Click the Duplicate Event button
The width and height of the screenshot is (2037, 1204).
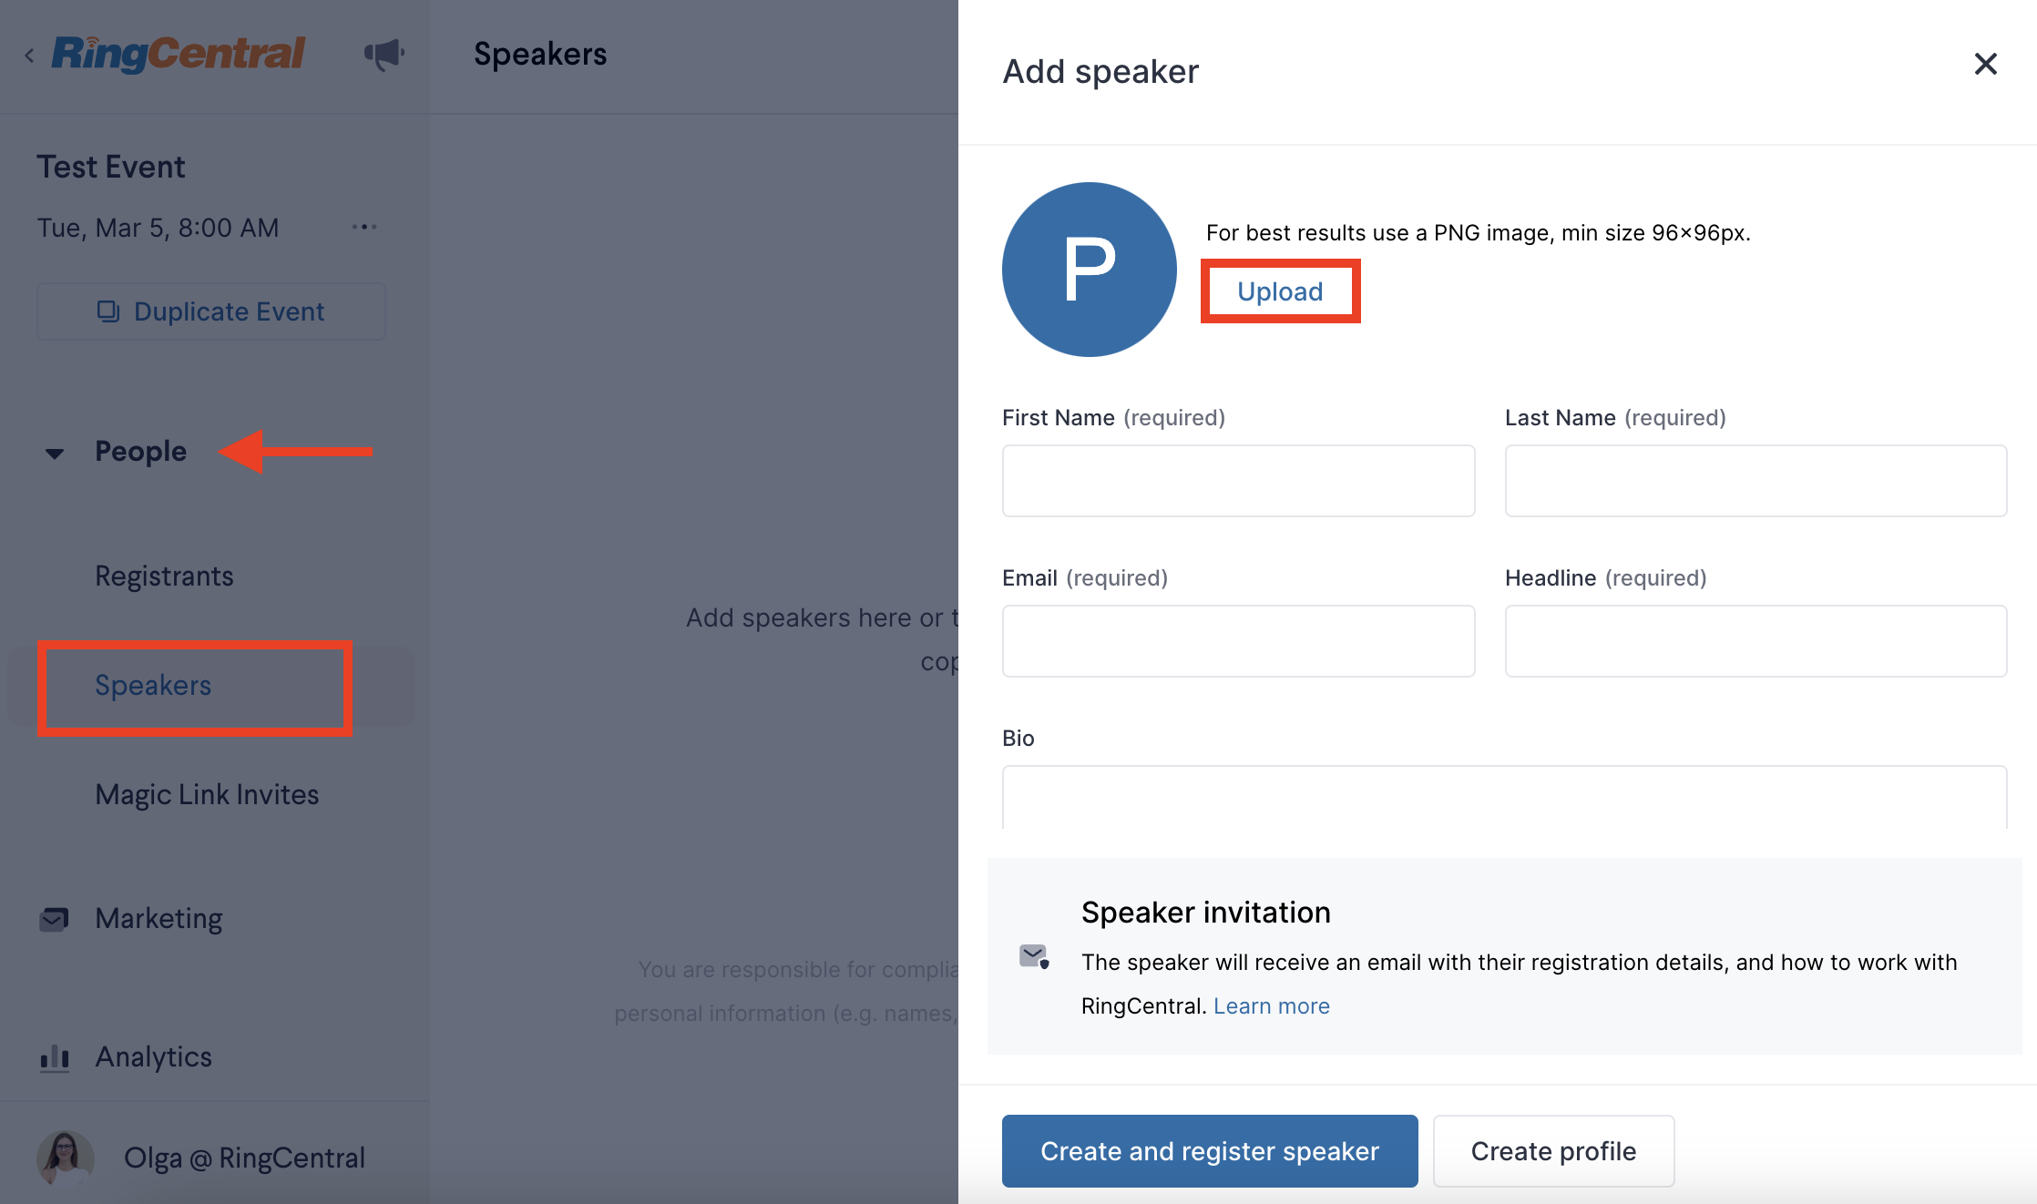pos(211,311)
